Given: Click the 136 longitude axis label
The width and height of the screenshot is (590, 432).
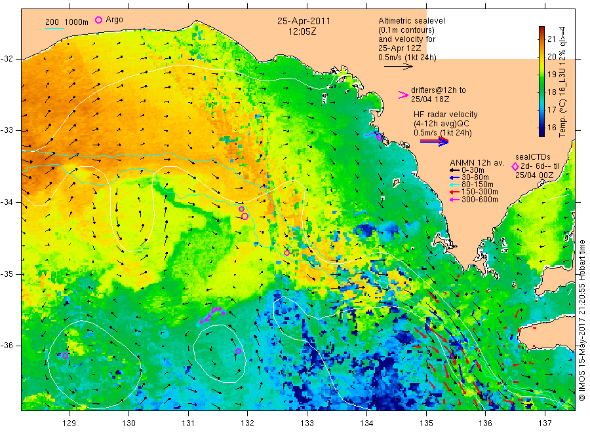Looking at the screenshot, I should click(485, 423).
